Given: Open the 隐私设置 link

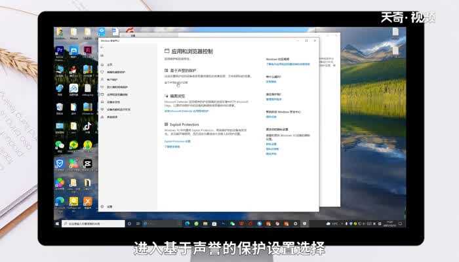Looking at the screenshot, I should point(271,144).
